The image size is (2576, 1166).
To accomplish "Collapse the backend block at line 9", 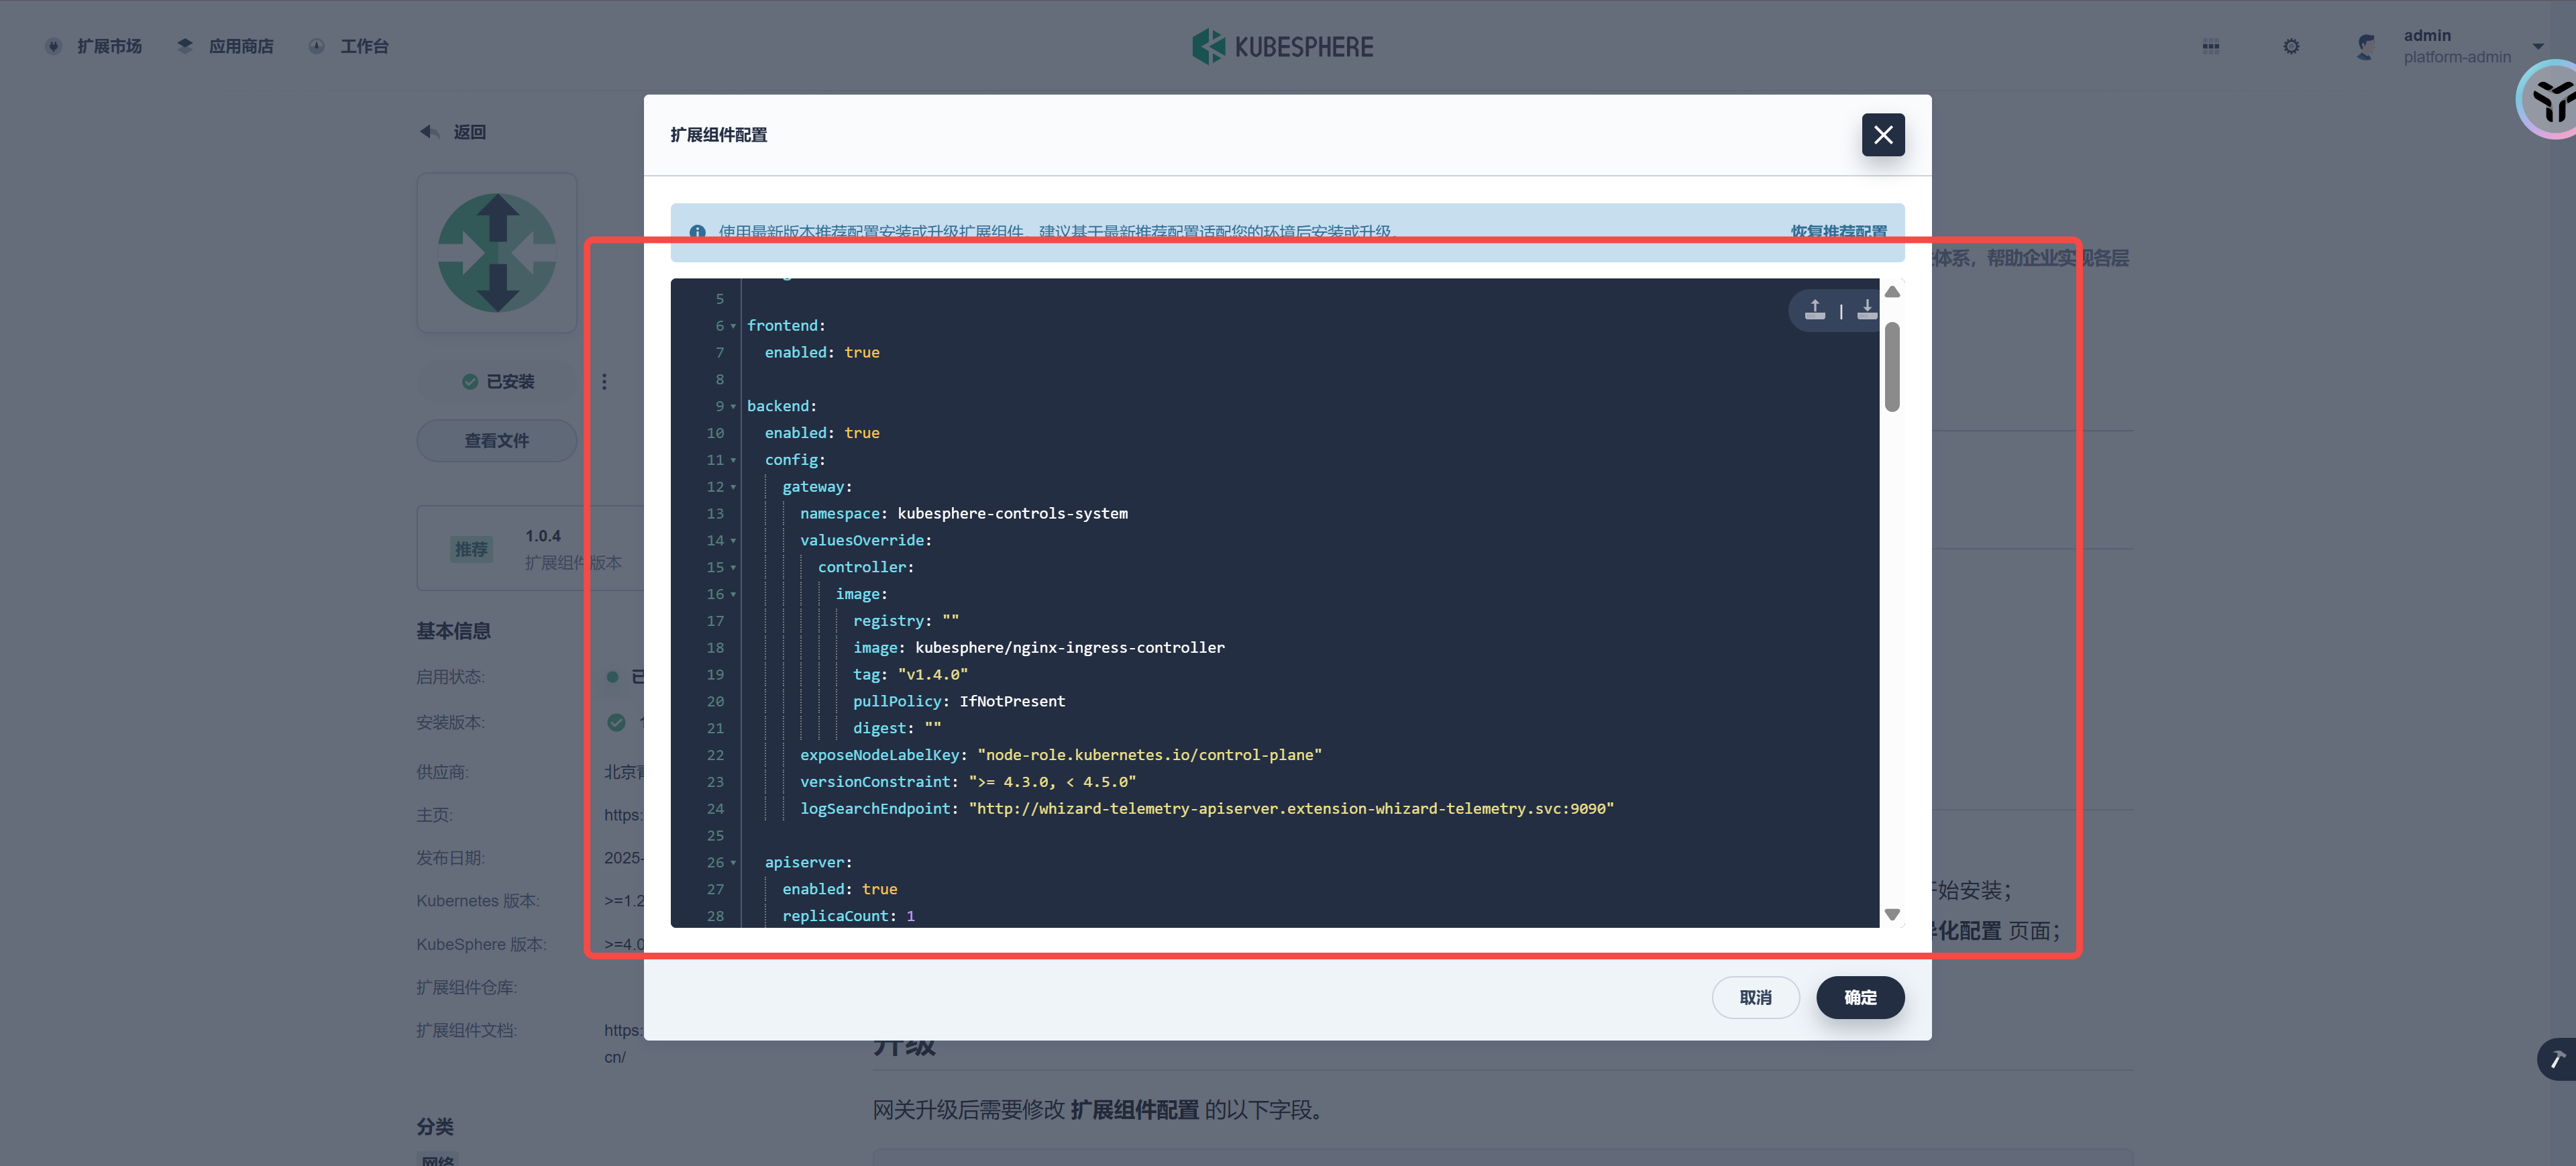I will click(x=733, y=406).
